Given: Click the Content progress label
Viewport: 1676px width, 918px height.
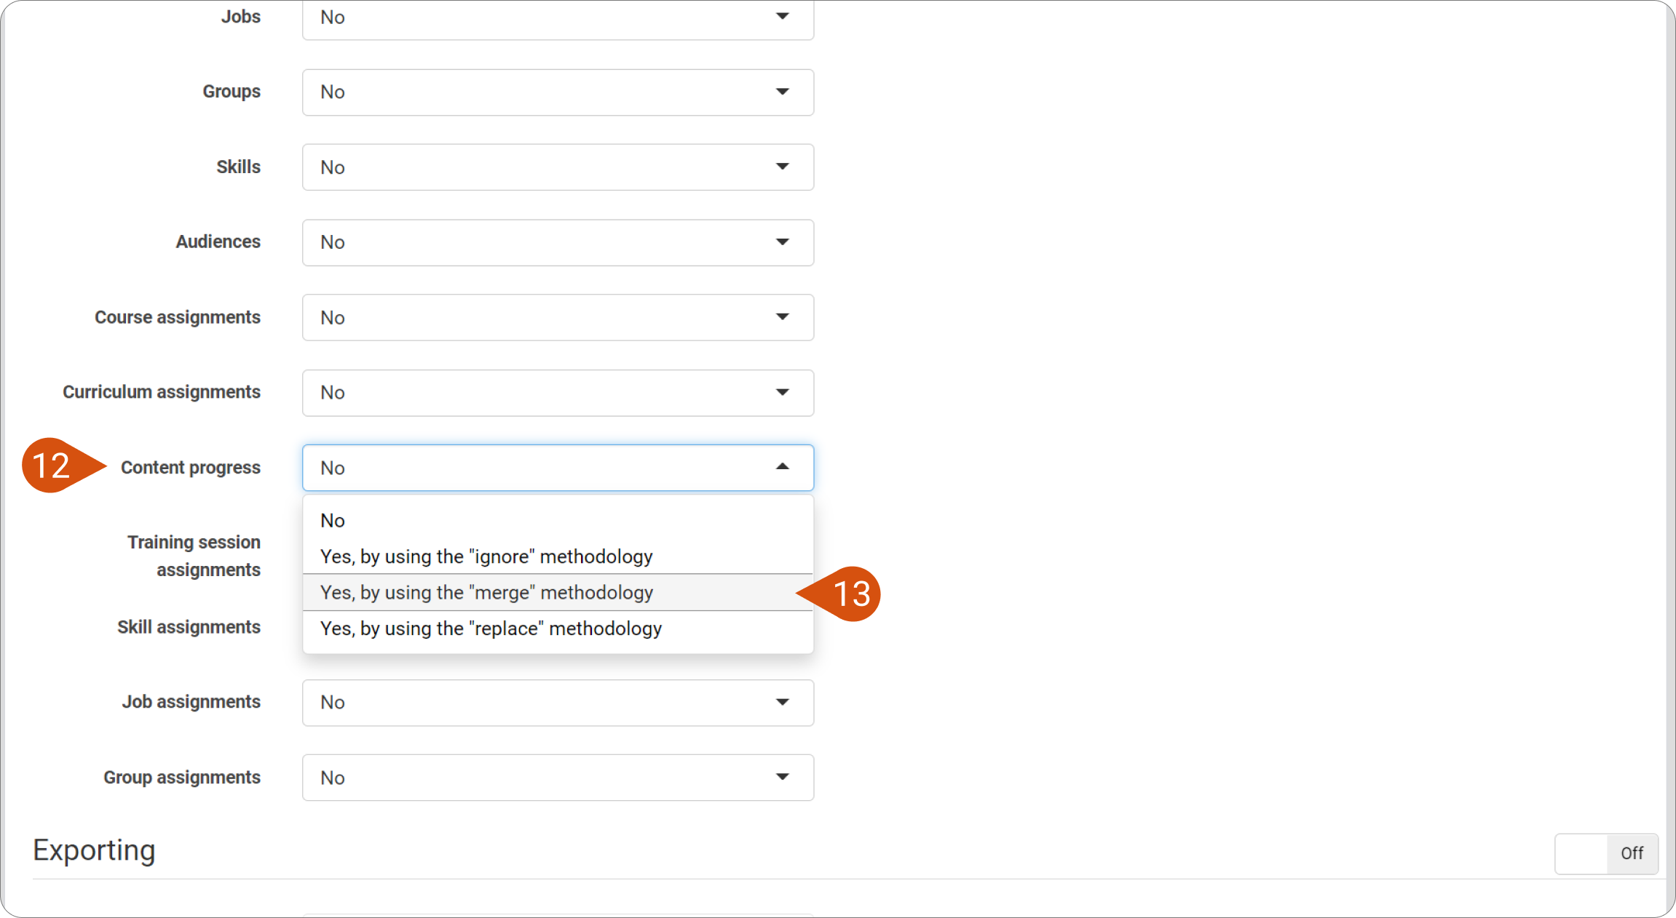Looking at the screenshot, I should click(x=191, y=468).
